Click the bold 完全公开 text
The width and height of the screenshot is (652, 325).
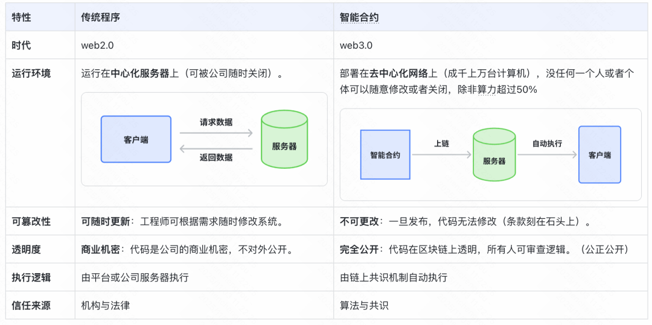[x=359, y=249]
